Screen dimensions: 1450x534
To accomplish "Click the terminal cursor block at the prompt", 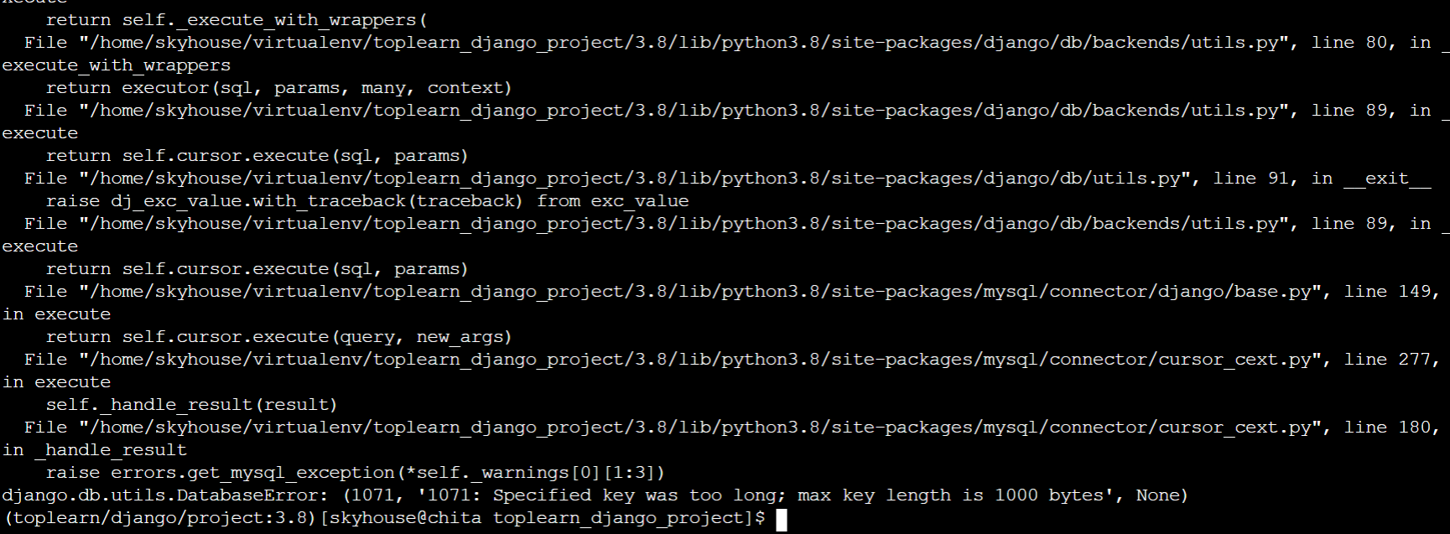I will [x=782, y=519].
